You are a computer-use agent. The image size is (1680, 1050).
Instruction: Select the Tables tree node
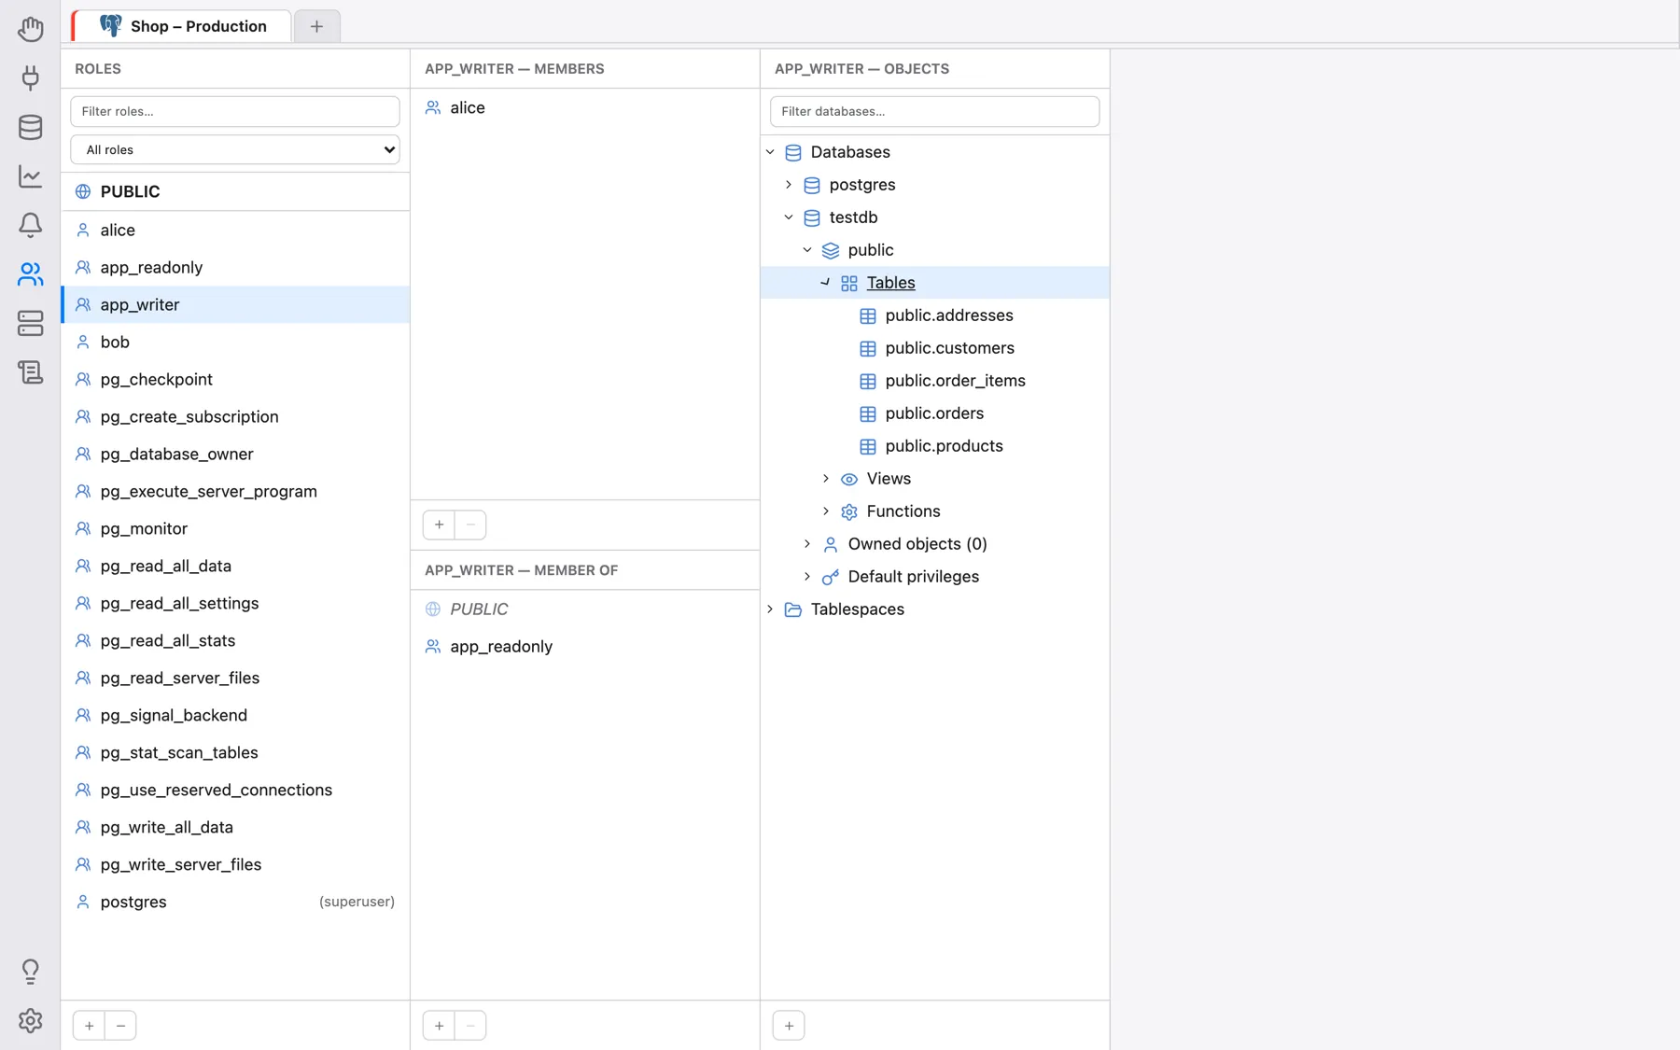tap(935, 283)
